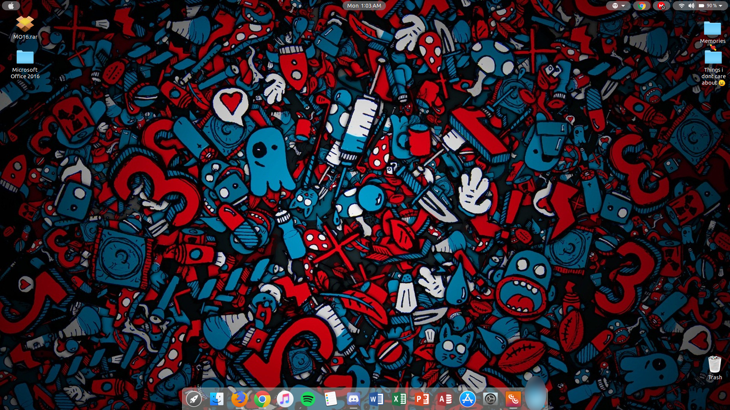730x410 pixels.
Task: Open Spotify from the dock
Action: point(308,399)
